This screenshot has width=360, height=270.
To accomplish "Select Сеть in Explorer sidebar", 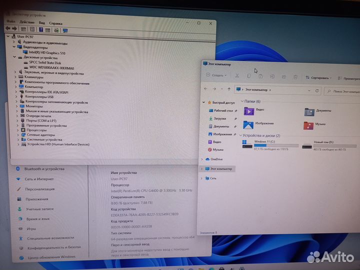I will click(210, 178).
